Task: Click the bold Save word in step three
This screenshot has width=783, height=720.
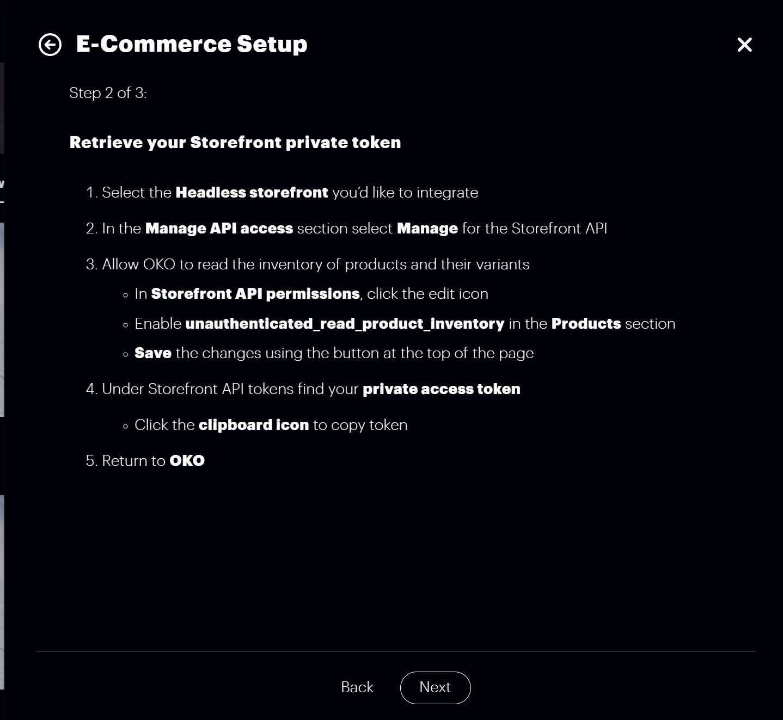Action: pyautogui.click(x=153, y=353)
